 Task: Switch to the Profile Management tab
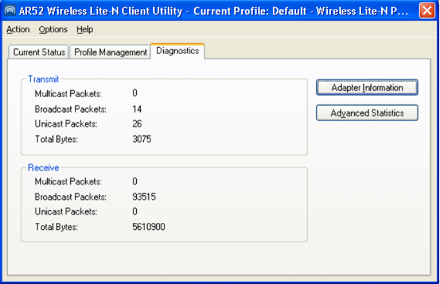click(x=110, y=52)
